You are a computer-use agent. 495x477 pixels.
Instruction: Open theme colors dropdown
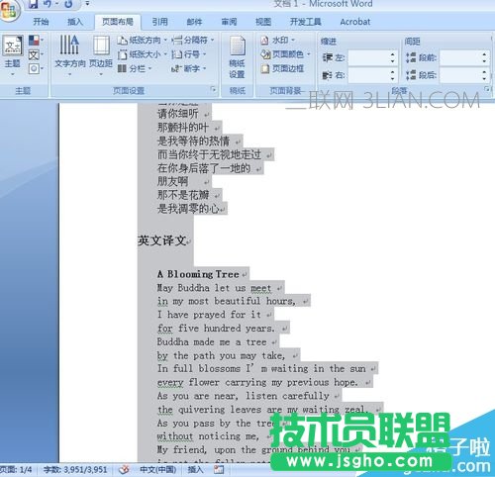[x=36, y=41]
